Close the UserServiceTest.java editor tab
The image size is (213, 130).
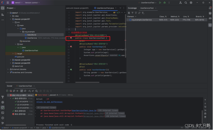[x=116, y=8]
